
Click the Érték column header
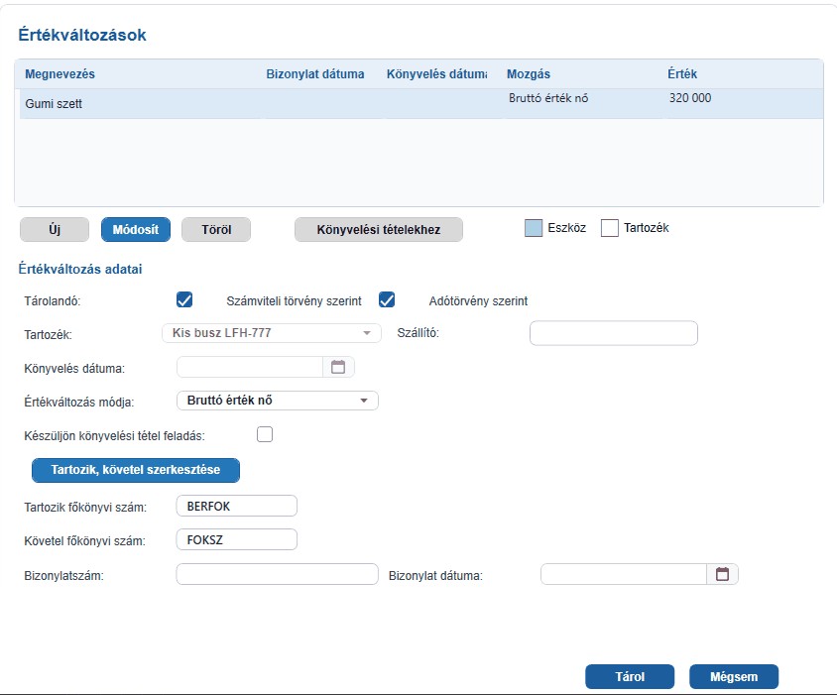(x=682, y=74)
